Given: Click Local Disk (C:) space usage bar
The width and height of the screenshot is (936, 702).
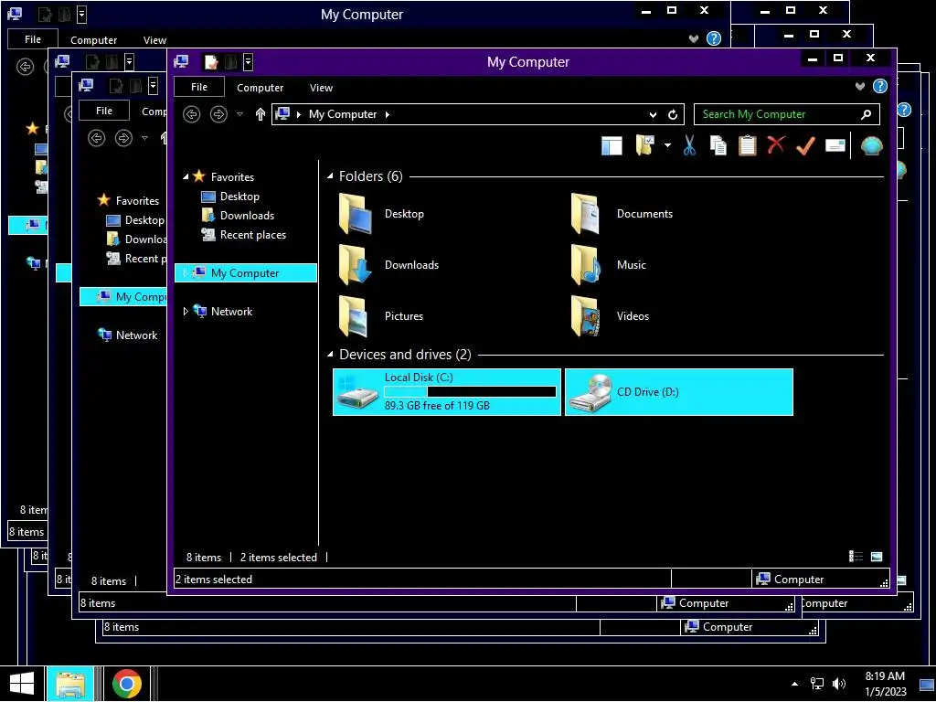Looking at the screenshot, I should [471, 391].
